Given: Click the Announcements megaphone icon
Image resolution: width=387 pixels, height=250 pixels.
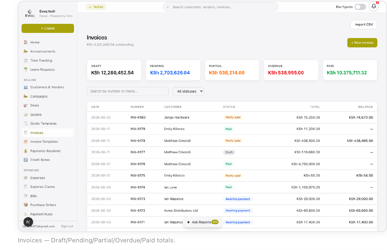Looking at the screenshot, I should (26, 51).
